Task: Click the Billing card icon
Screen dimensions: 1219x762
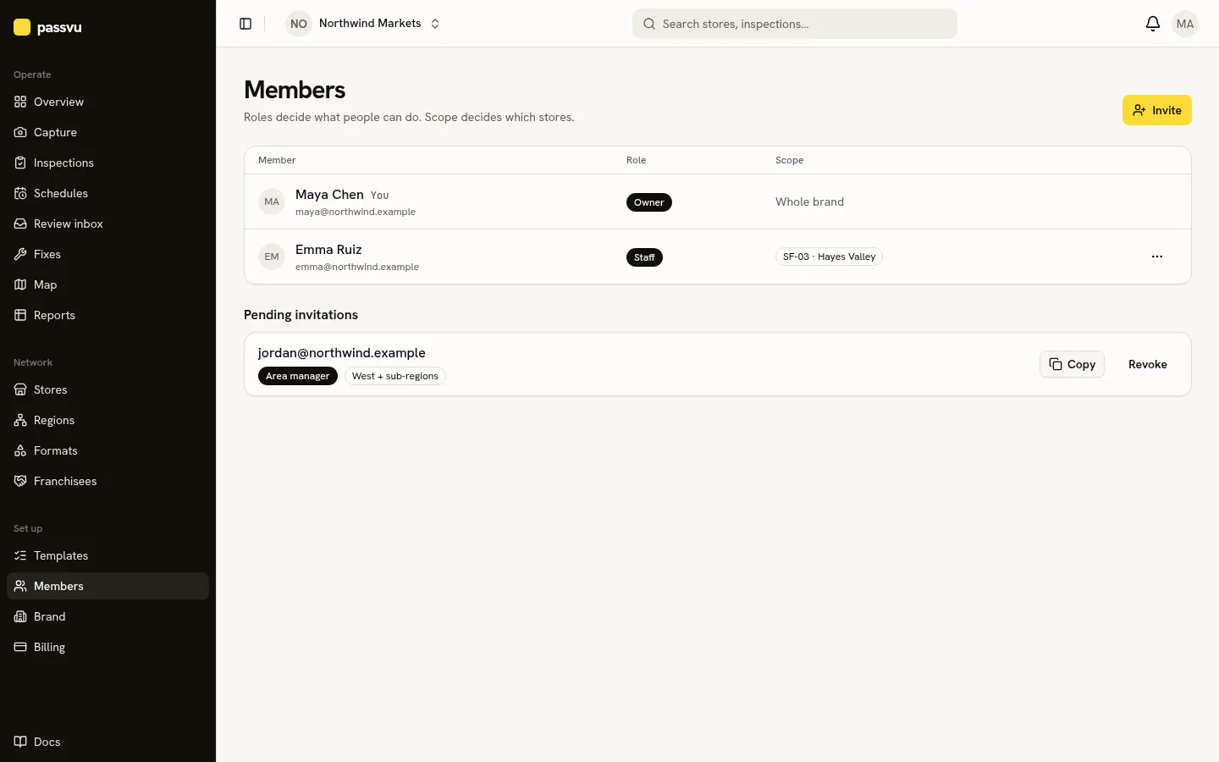Action: coord(20,647)
